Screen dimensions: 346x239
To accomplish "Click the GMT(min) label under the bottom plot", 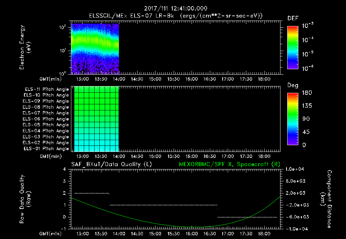I will click(51, 234).
